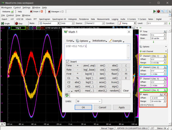Open the Units dropdown showing W
The width and height of the screenshot is (172, 130).
click(x=89, y=101)
